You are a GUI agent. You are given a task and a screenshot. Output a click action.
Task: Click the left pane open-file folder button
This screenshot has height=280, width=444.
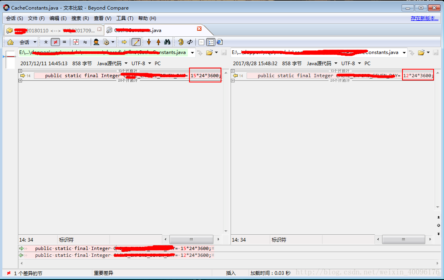(209, 52)
